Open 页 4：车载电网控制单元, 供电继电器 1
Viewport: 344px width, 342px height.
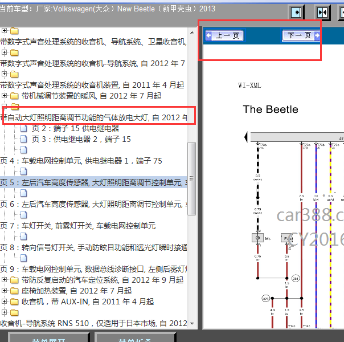point(81,161)
